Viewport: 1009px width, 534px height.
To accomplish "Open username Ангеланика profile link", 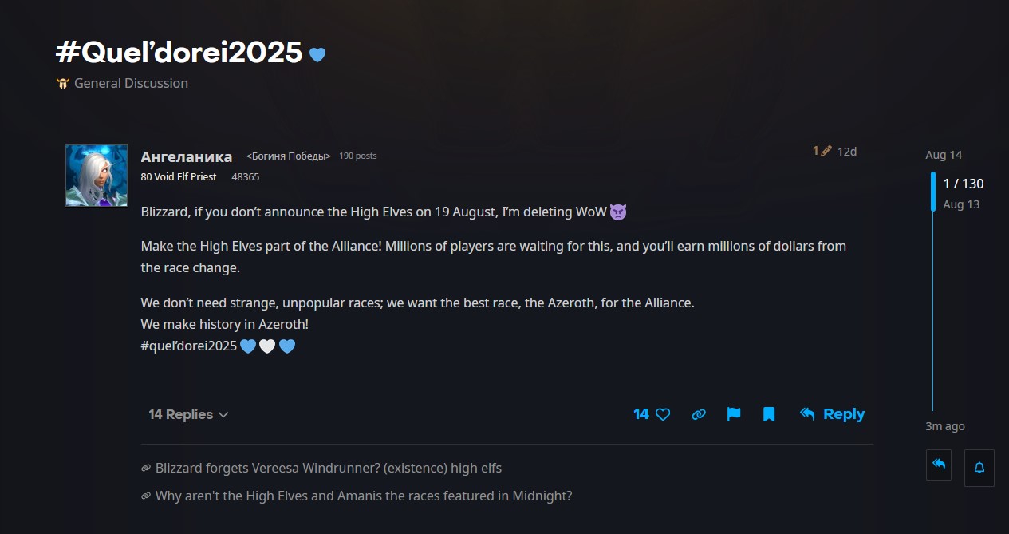I will point(187,156).
